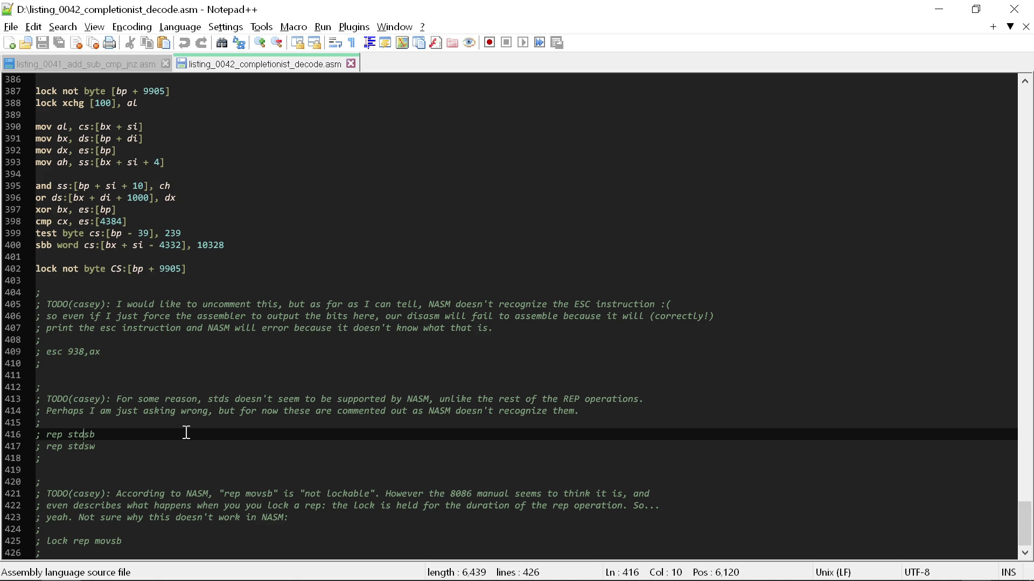Image resolution: width=1034 pixels, height=581 pixels.
Task: Close the listing_0042_completionist_decode.asm tab
Action: [x=351, y=63]
